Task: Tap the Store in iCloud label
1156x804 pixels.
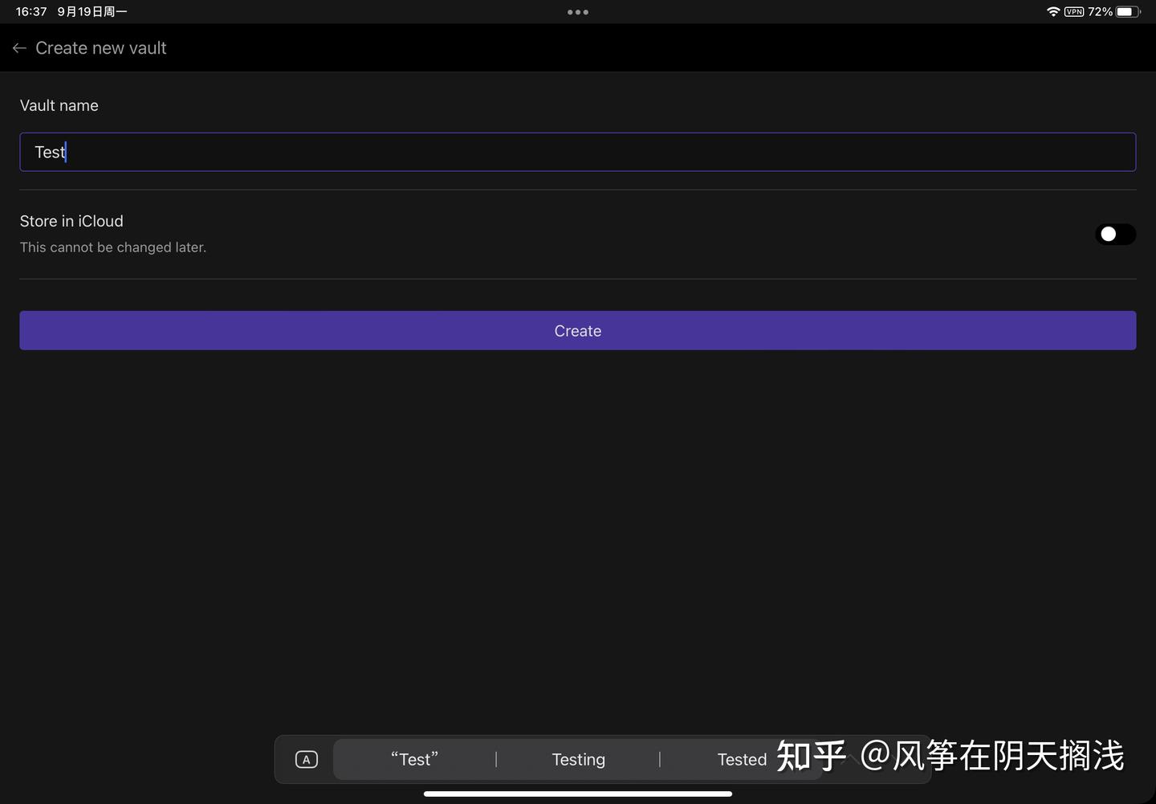Action: click(71, 221)
